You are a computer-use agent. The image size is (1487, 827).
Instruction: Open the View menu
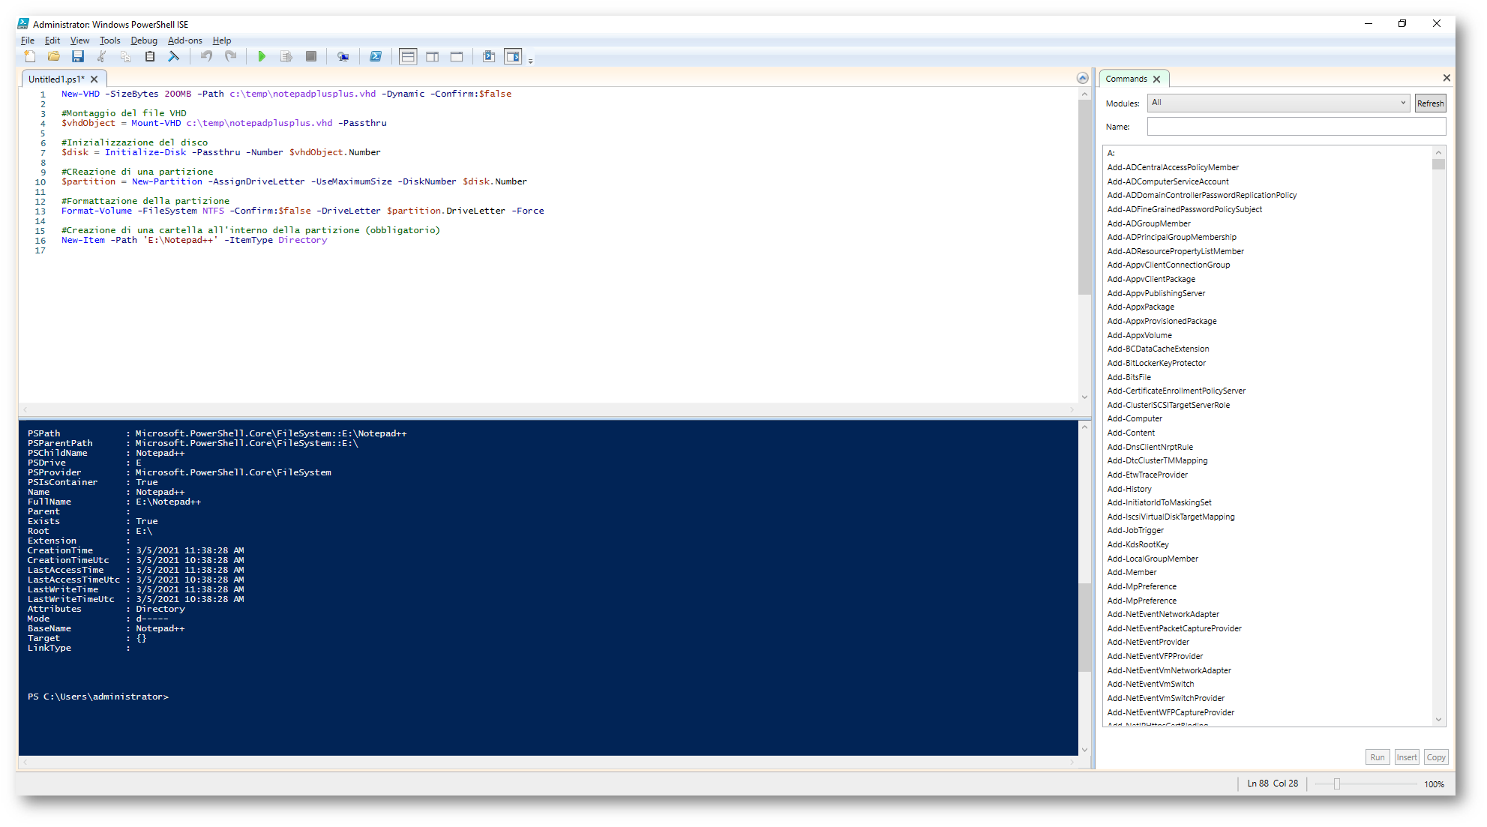coord(79,40)
